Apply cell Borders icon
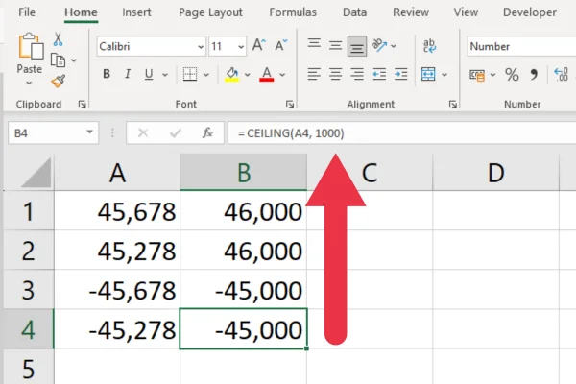The width and height of the screenshot is (576, 384). tap(190, 74)
